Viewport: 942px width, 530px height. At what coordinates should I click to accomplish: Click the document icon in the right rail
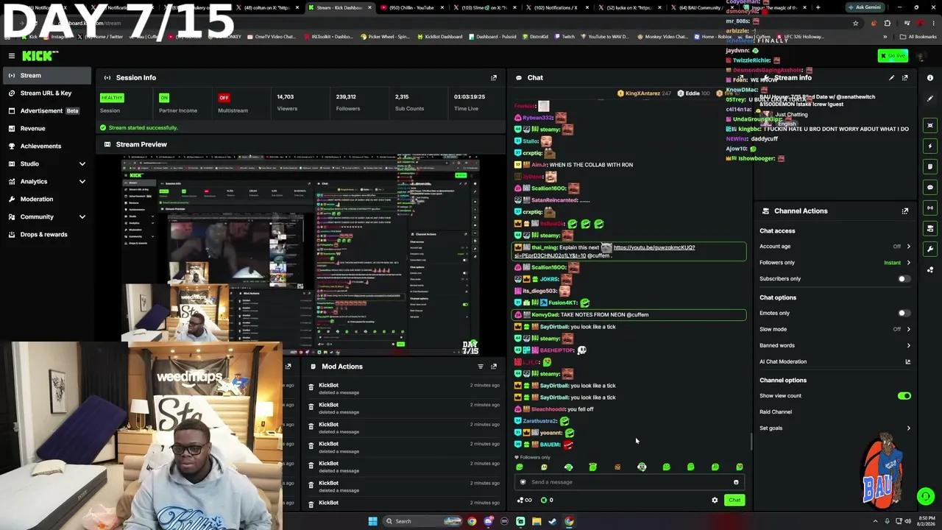pyautogui.click(x=930, y=166)
